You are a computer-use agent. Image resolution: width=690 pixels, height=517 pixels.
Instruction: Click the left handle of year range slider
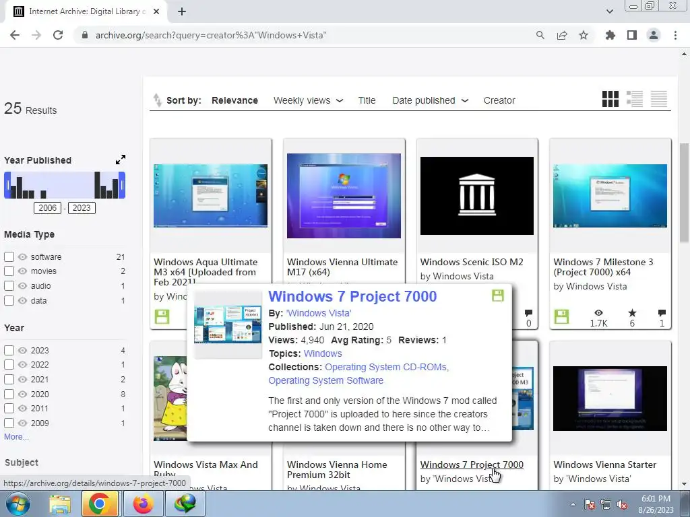7,185
